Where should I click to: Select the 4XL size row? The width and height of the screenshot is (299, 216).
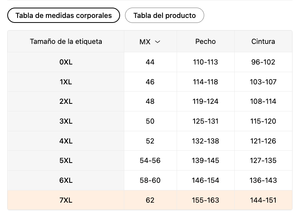click(x=150, y=141)
